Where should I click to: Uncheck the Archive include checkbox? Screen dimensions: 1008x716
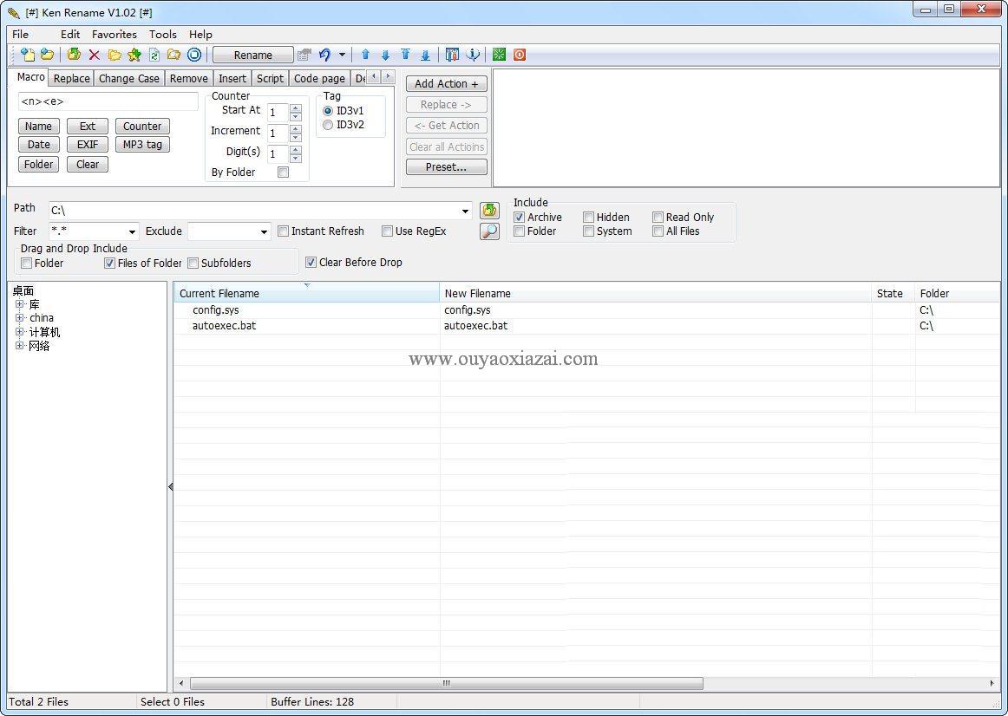(520, 217)
